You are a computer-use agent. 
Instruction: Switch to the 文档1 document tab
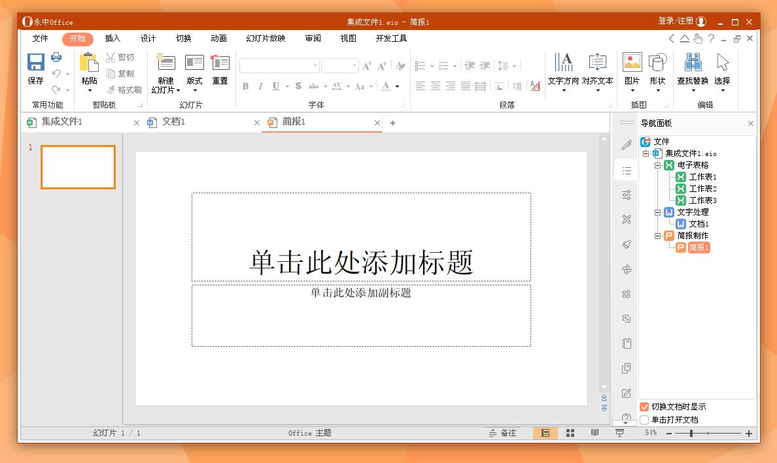point(173,121)
